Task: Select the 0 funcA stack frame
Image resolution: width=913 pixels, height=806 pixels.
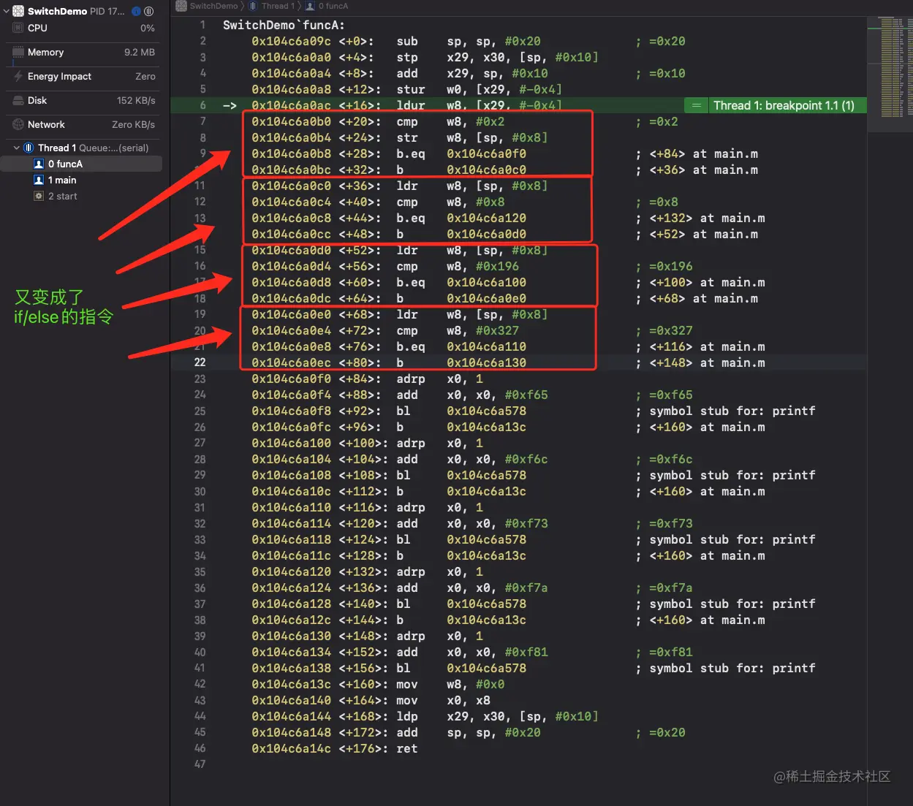Action: (x=81, y=164)
